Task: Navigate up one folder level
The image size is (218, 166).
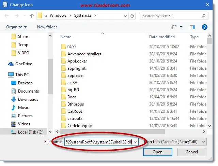Action: pyautogui.click(x=32, y=16)
